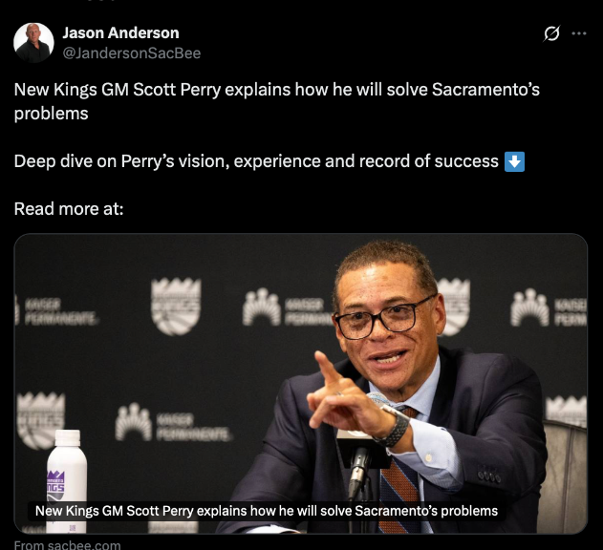The height and width of the screenshot is (550, 603).
Task: Open the Grok icon on the tweet
Action: [551, 33]
